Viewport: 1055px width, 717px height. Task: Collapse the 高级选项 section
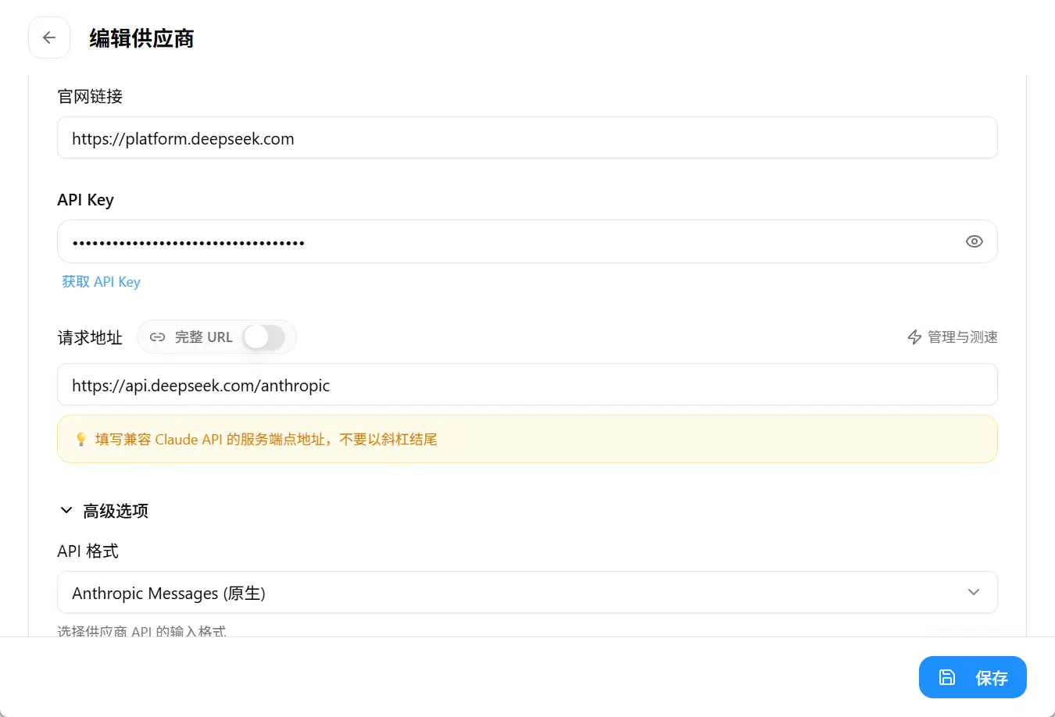[x=104, y=511]
